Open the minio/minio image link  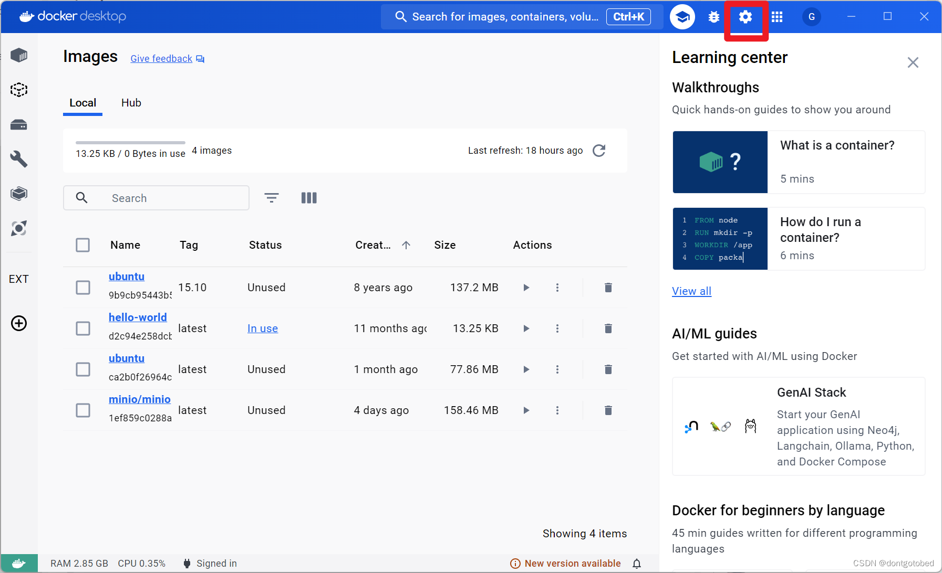140,399
